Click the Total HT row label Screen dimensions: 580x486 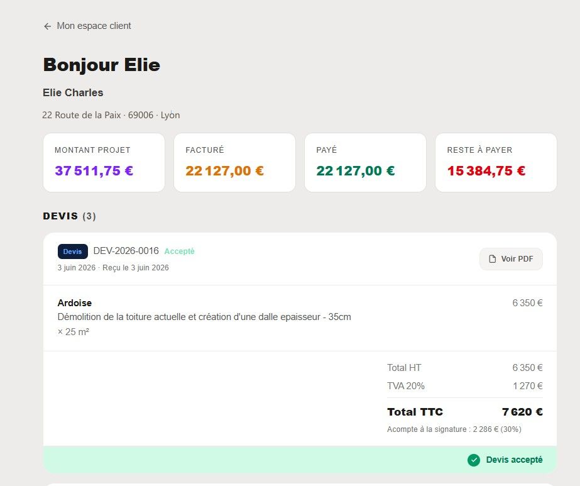(404, 368)
